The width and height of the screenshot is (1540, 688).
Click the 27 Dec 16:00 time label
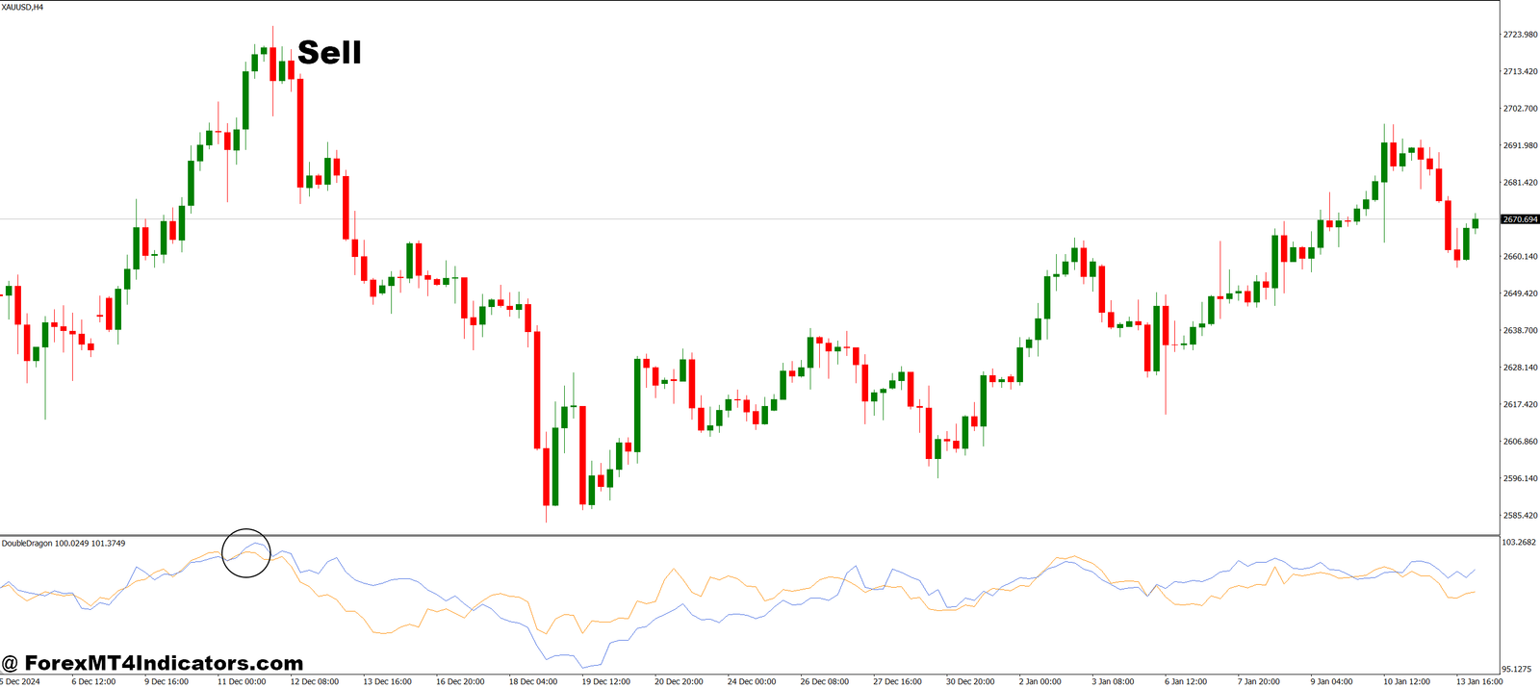pos(898,681)
